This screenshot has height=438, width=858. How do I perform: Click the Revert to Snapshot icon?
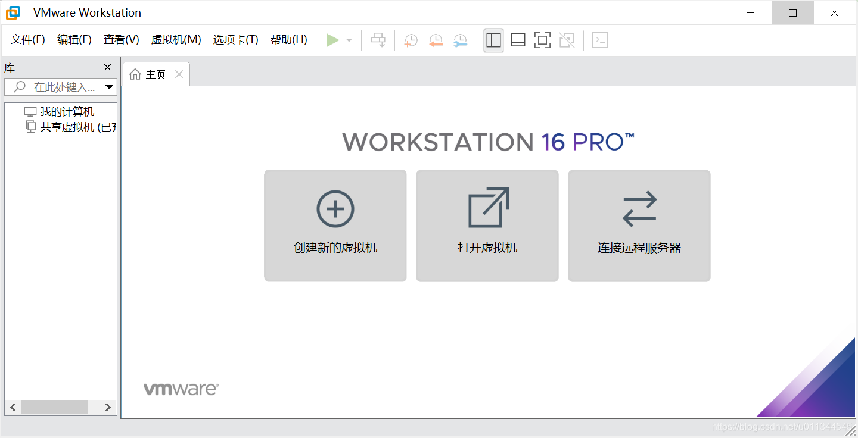coord(436,40)
